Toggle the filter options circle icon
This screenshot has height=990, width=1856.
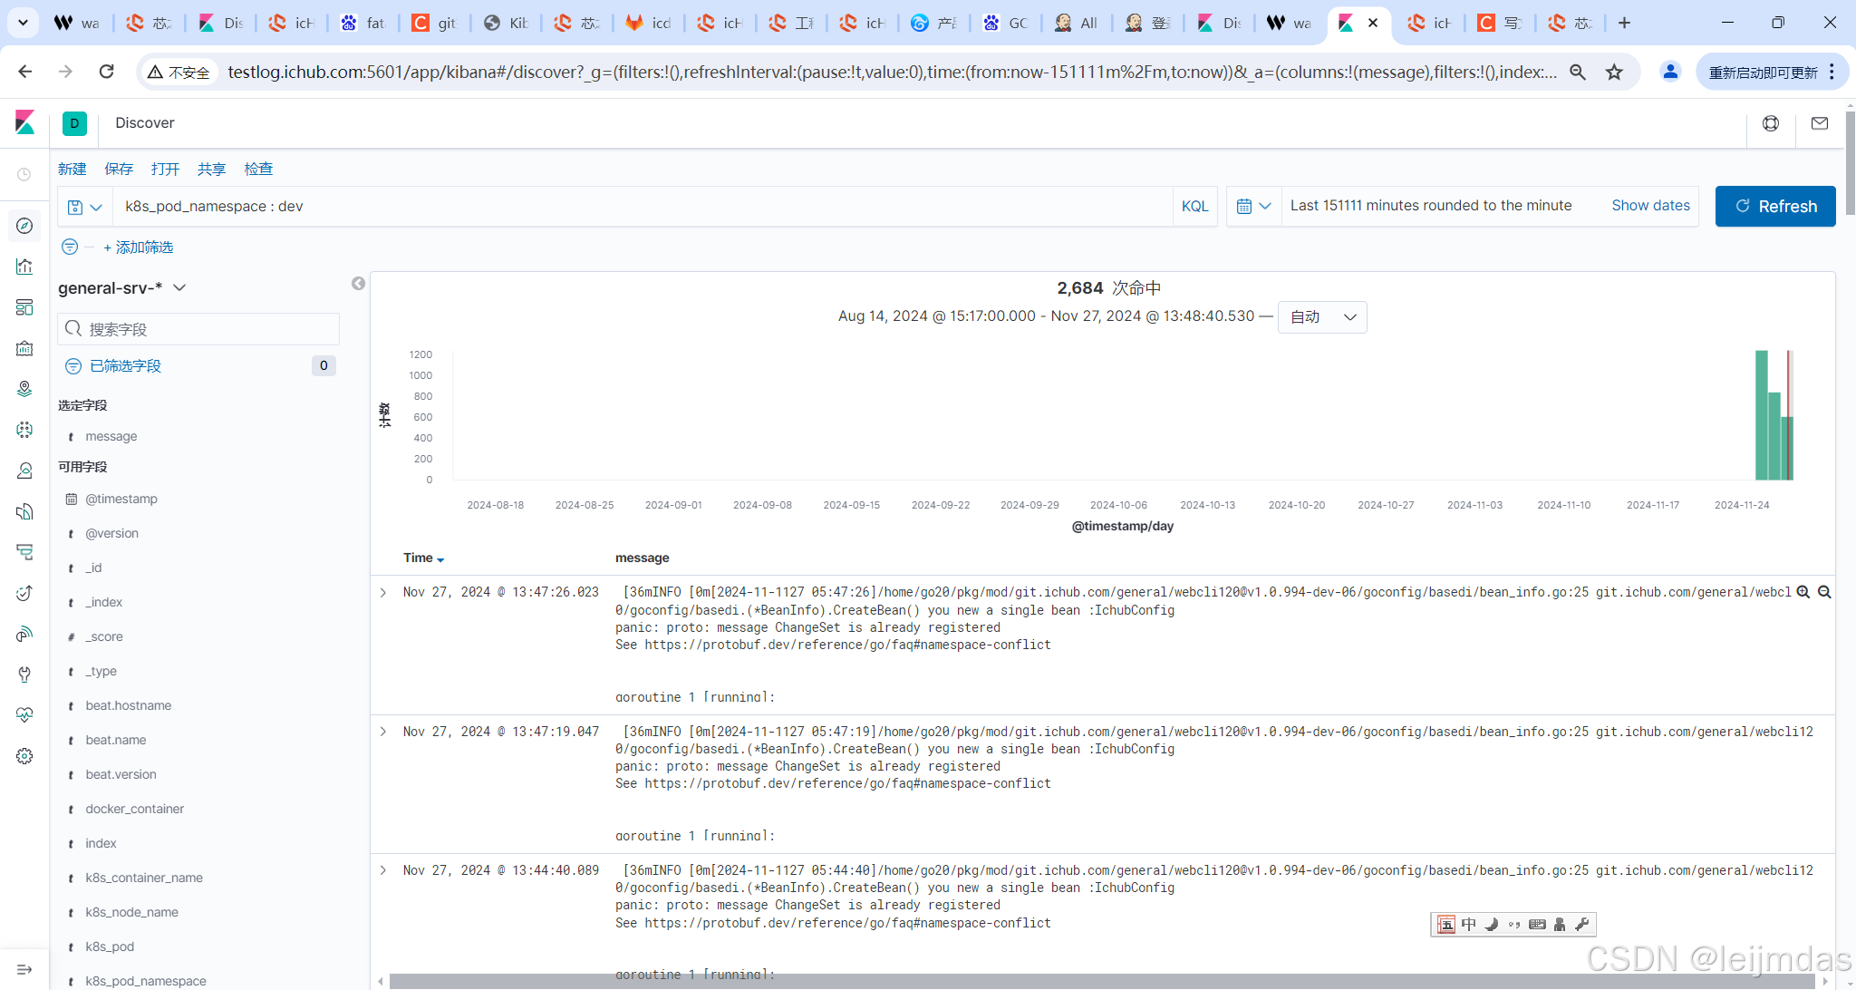(x=70, y=247)
